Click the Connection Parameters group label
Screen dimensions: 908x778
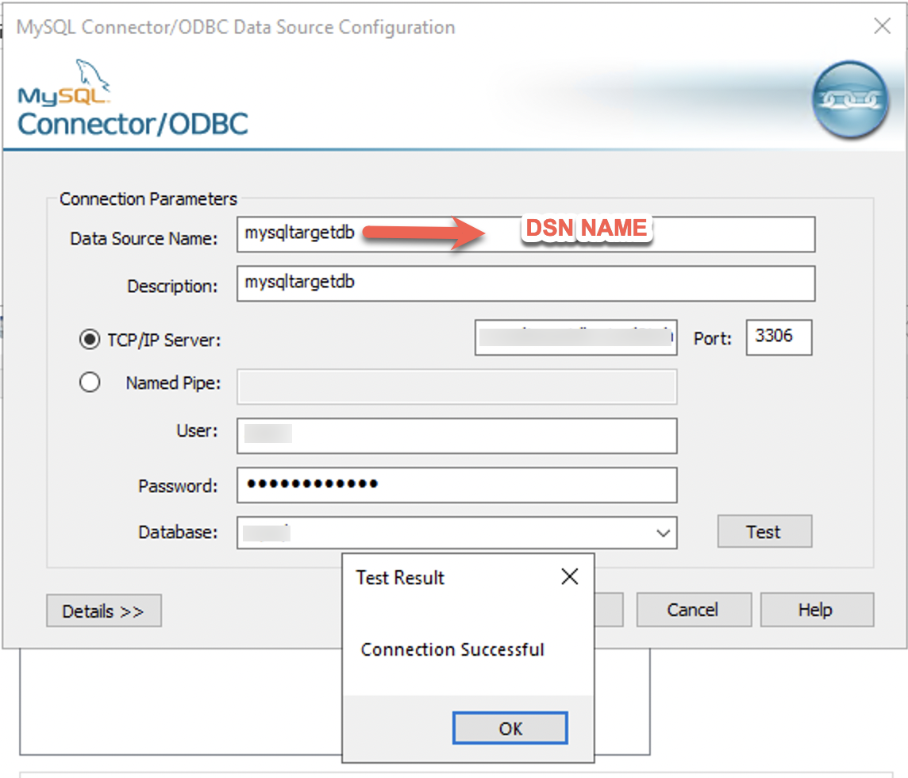pyautogui.click(x=148, y=198)
